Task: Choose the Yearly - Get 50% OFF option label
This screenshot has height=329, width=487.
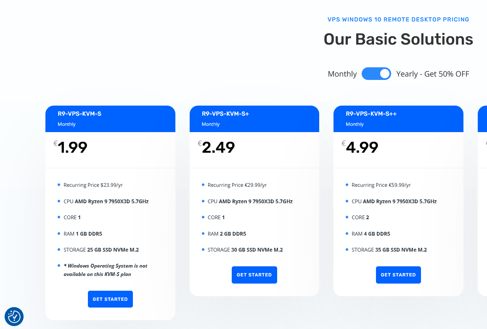Action: (433, 74)
